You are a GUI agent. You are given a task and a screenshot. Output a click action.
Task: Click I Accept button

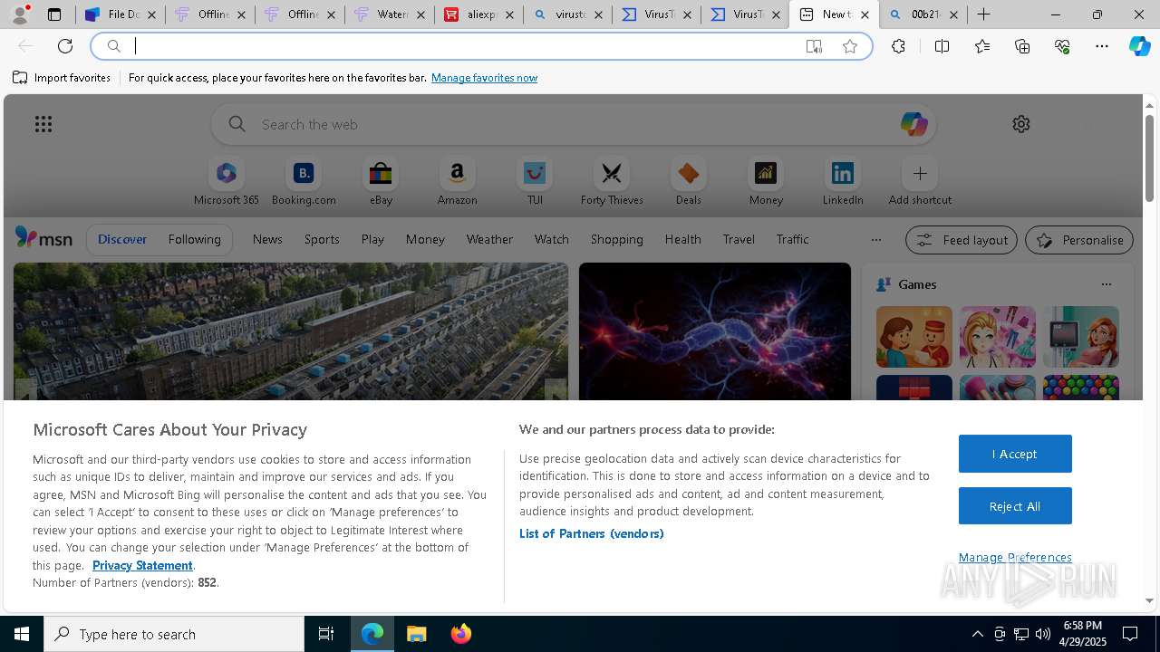point(1015,454)
